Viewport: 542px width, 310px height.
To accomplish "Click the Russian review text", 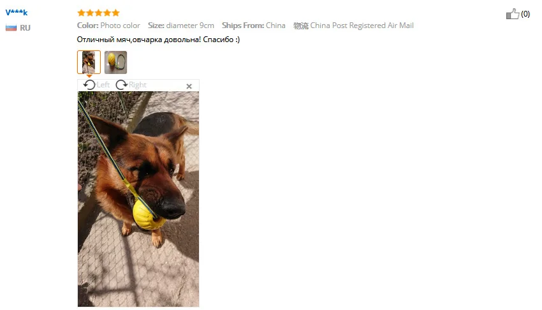I will (x=158, y=40).
